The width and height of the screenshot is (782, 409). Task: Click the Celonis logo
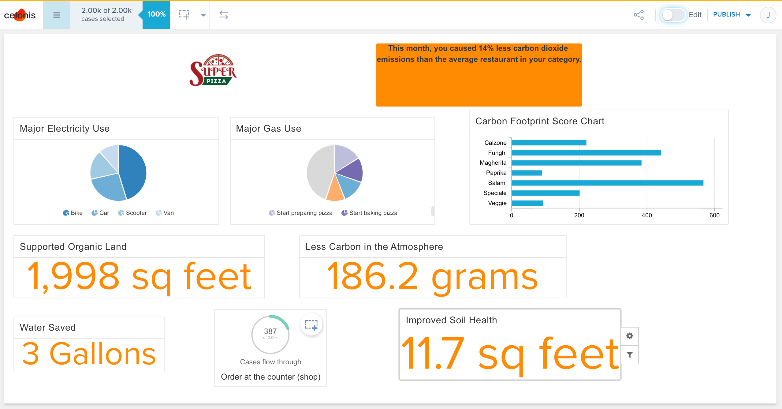point(20,15)
